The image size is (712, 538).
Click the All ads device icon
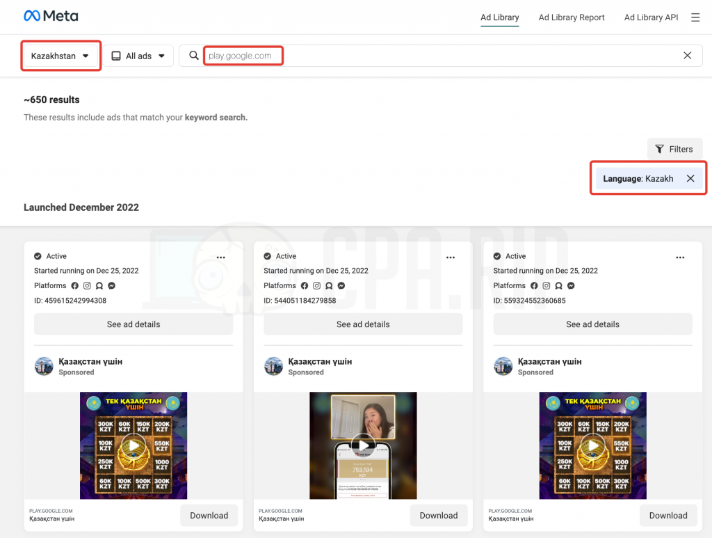click(x=116, y=56)
